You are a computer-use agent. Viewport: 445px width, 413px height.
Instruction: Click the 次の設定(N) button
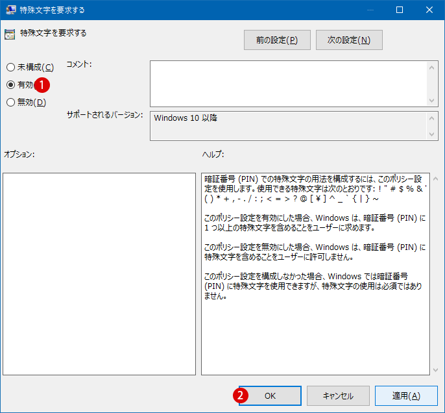[x=349, y=40]
